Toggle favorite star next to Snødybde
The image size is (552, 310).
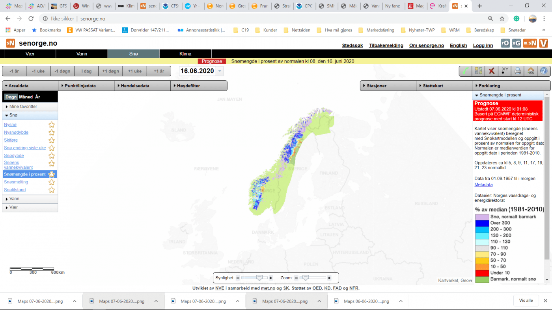tap(51, 156)
